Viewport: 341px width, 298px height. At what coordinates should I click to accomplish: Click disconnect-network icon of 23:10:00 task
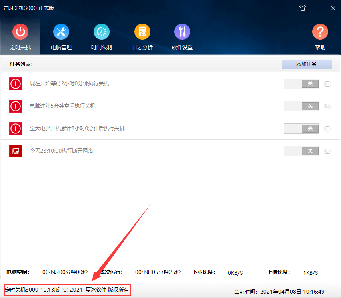point(16,151)
